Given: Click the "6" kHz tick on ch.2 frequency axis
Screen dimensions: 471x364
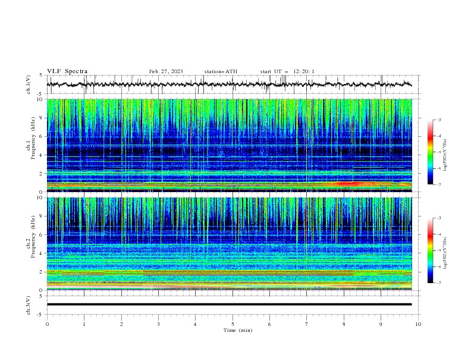Looking at the screenshot, I should click(x=42, y=235).
